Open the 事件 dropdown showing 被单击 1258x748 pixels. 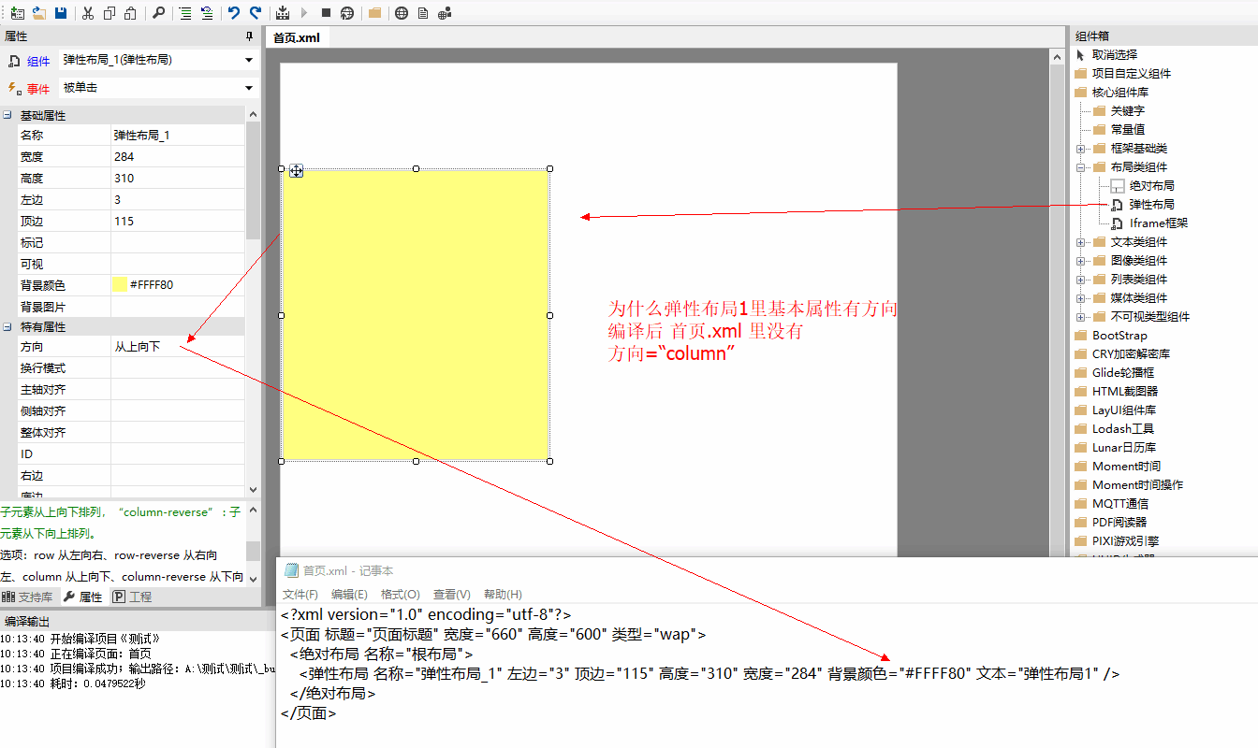[x=249, y=88]
